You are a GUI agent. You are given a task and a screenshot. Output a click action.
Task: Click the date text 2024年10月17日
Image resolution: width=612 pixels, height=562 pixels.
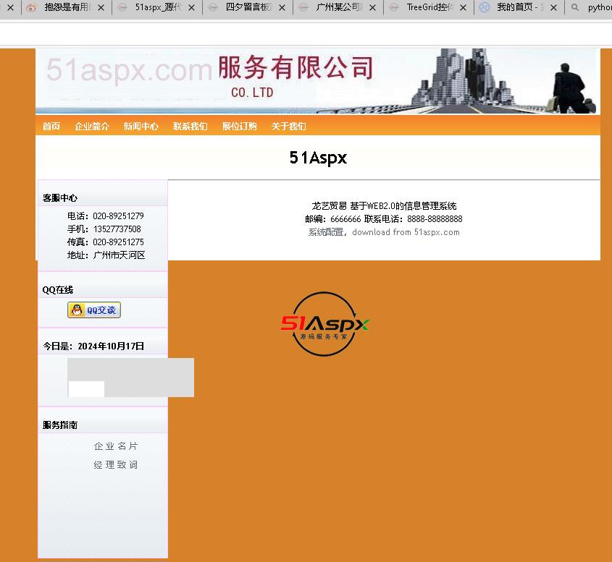(x=111, y=346)
